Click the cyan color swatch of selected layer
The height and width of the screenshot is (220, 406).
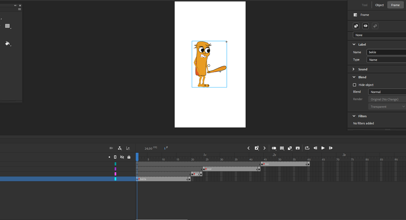tap(115, 179)
